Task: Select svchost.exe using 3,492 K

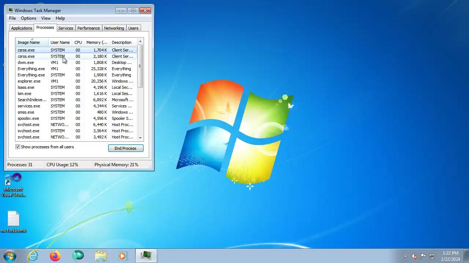Action: (x=76, y=137)
